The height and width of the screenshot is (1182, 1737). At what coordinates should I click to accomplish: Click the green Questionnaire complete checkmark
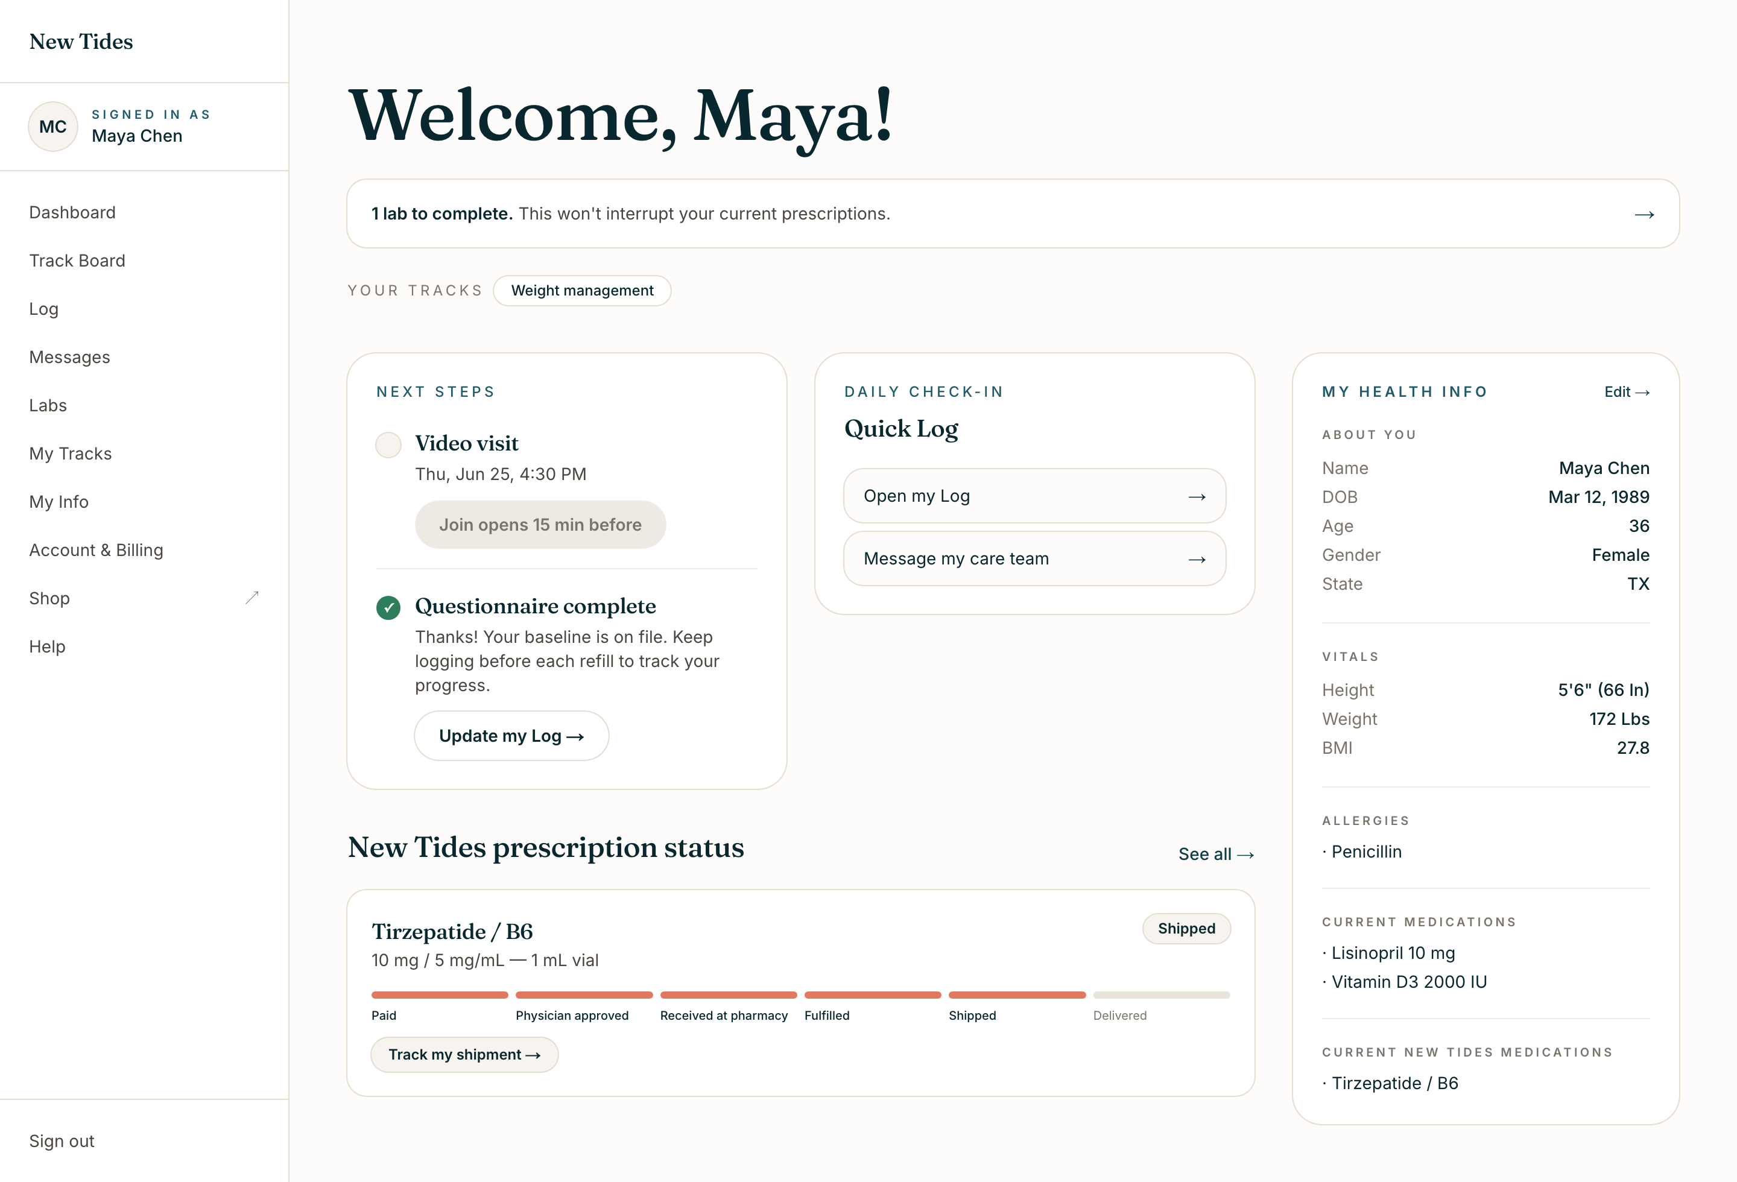pos(388,607)
